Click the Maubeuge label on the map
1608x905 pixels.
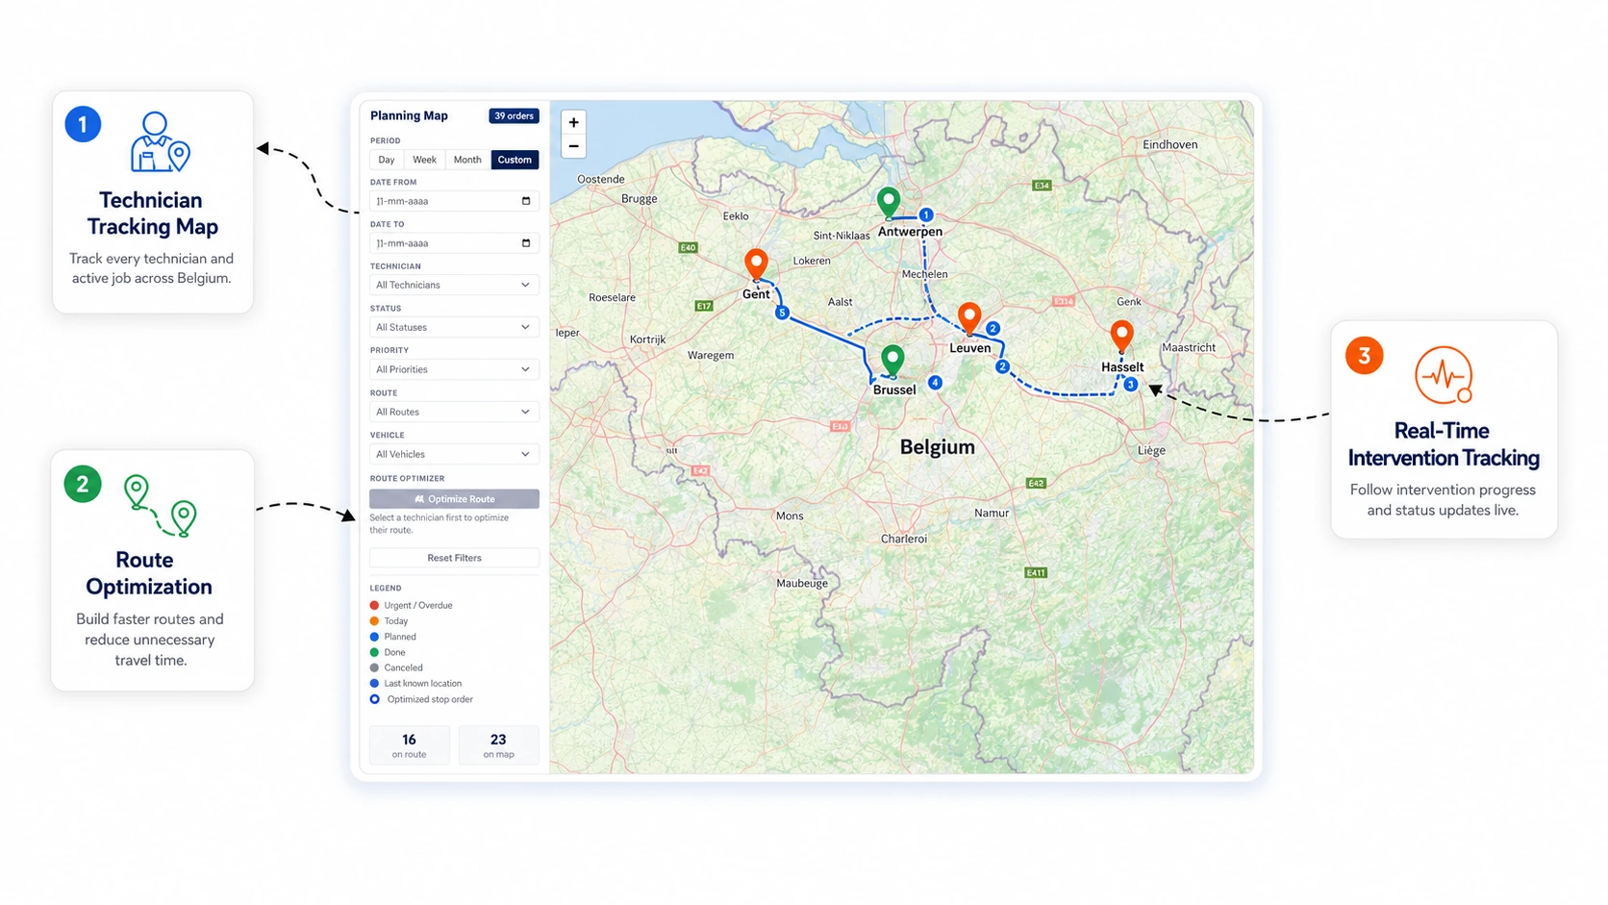(x=802, y=584)
